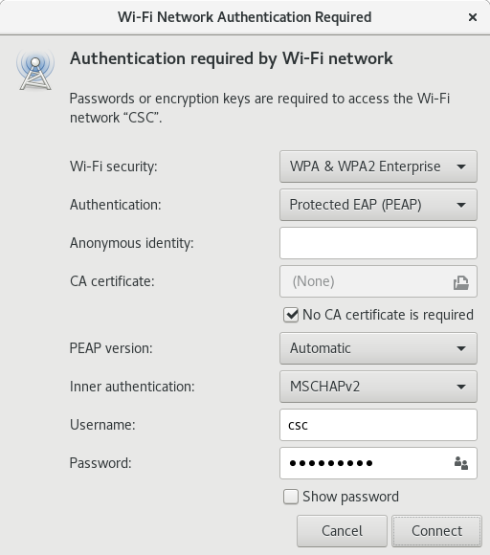
Task: Expand the PEAP version dropdown
Action: pos(378,348)
